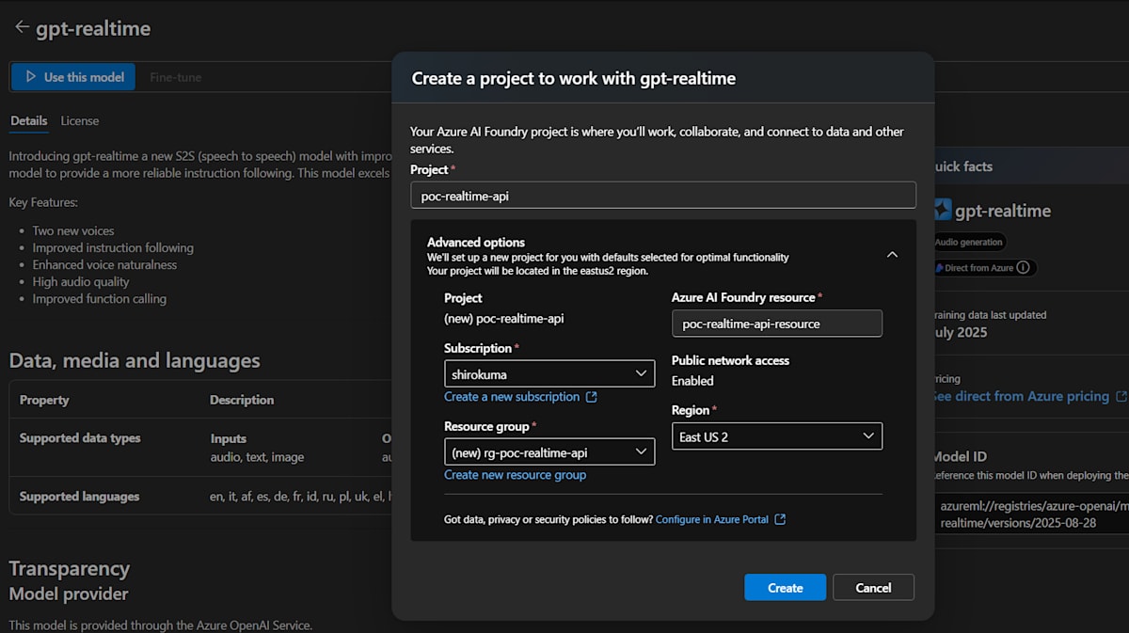This screenshot has height=633, width=1129.
Task: Open the Subscription dropdown showing shirokuma
Action: pyautogui.click(x=549, y=373)
